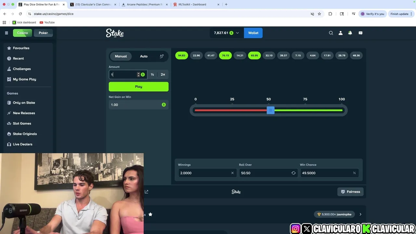Open Chrome extensions puzzle icon
Image resolution: width=416 pixels, height=234 pixels.
(330, 14)
